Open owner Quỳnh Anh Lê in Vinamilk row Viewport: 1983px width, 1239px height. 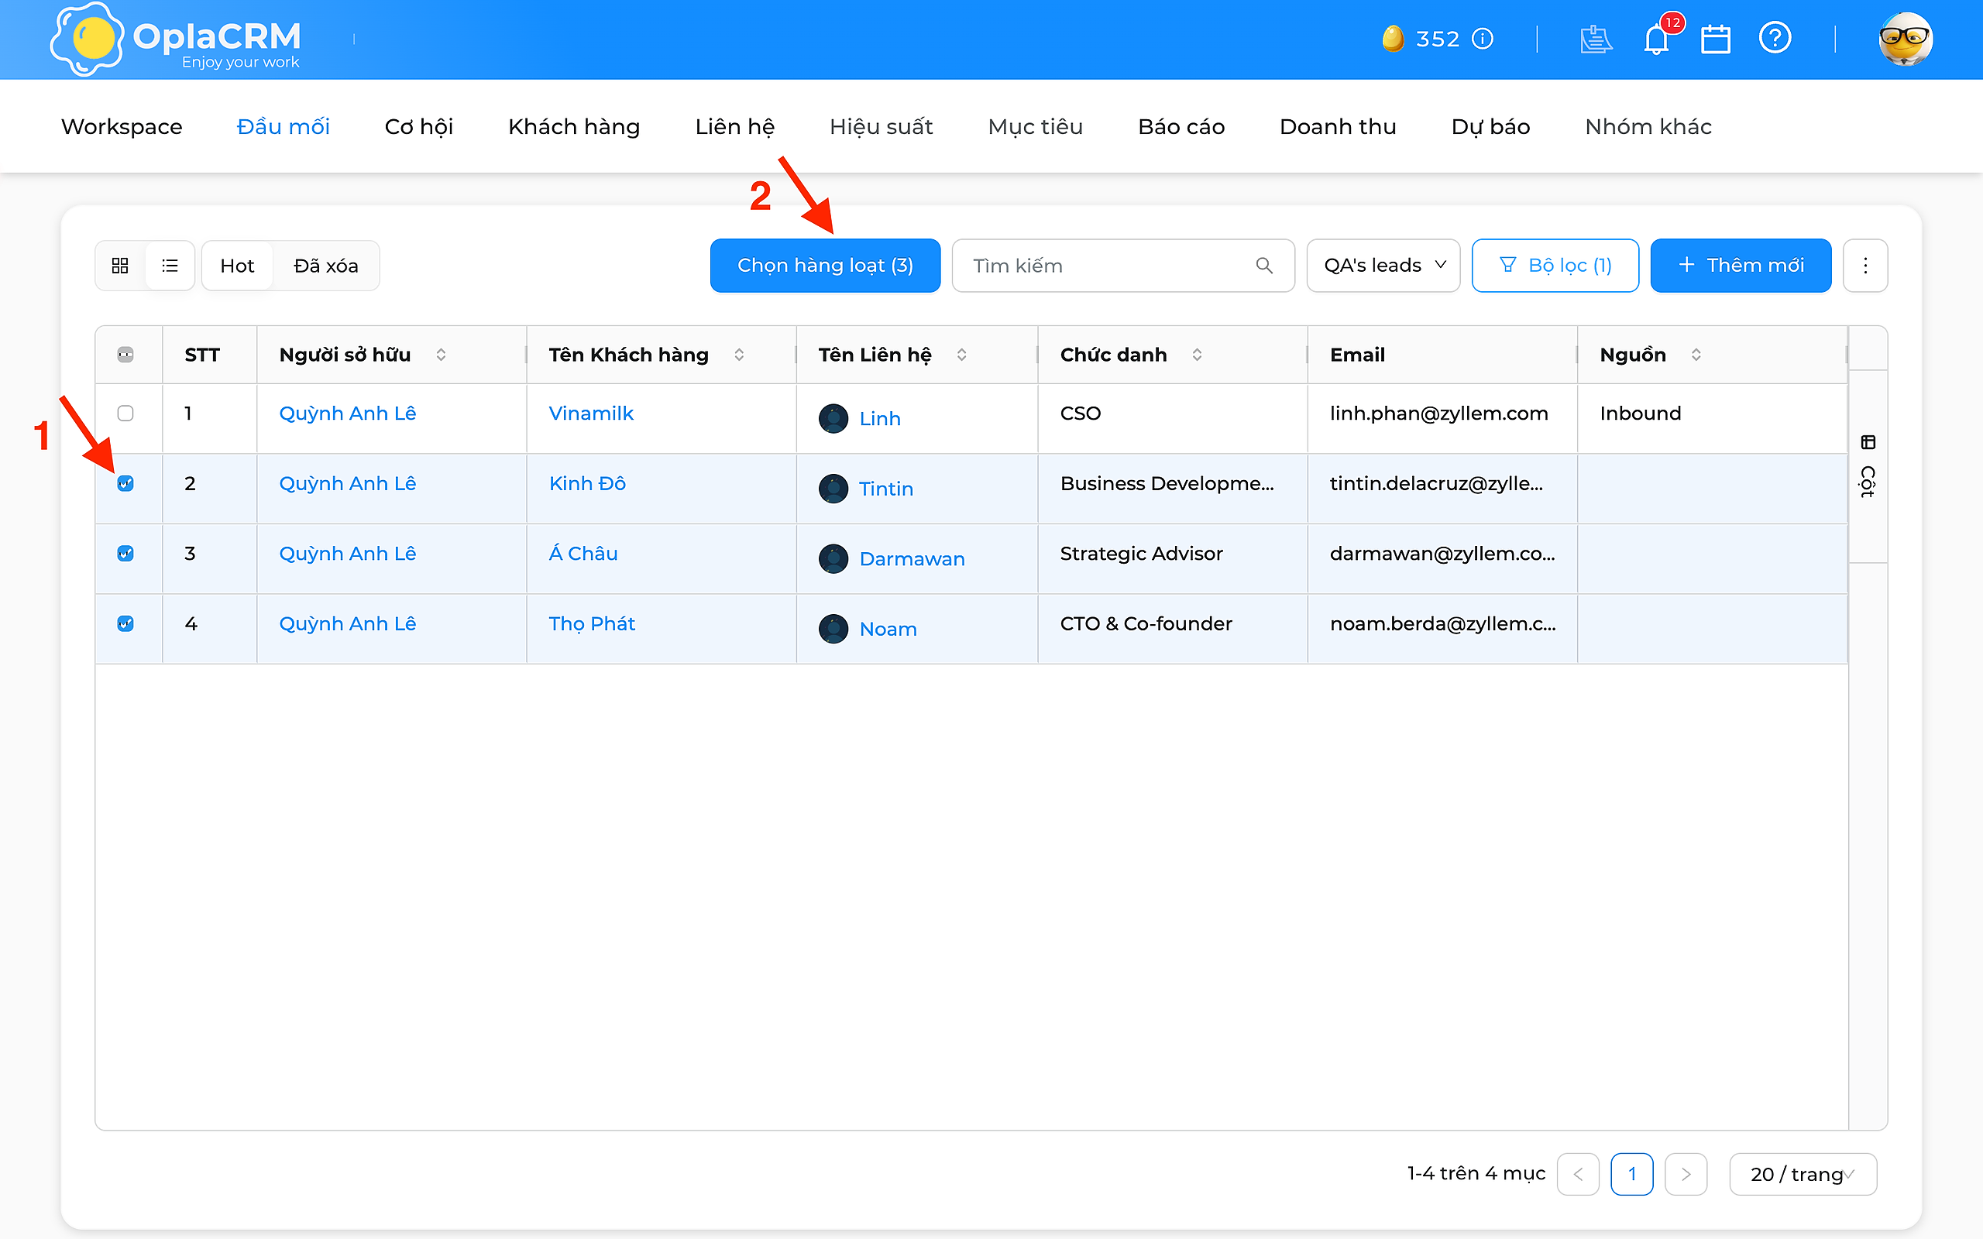(x=348, y=413)
